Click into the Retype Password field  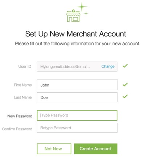pyautogui.click(x=77, y=128)
